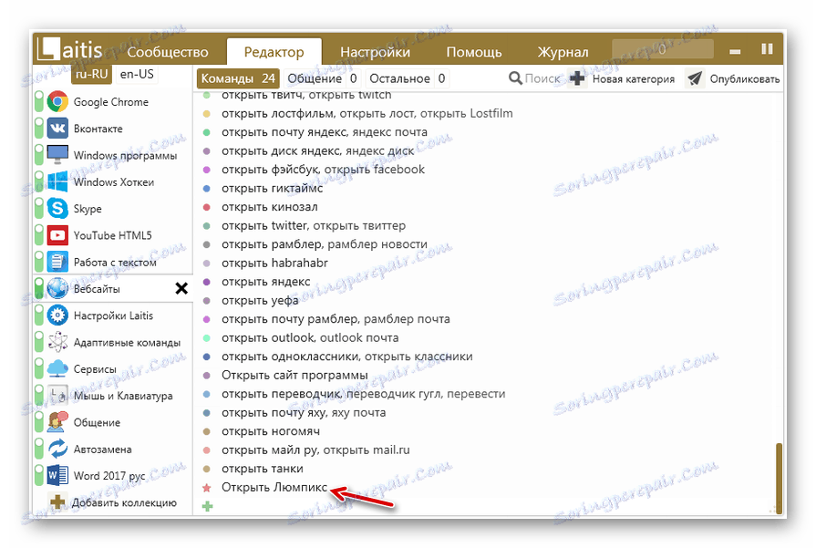Click the search magnifier icon

point(515,78)
